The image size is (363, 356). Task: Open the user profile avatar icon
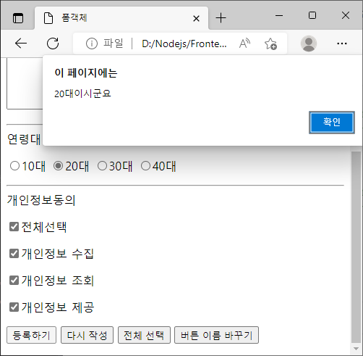point(309,44)
